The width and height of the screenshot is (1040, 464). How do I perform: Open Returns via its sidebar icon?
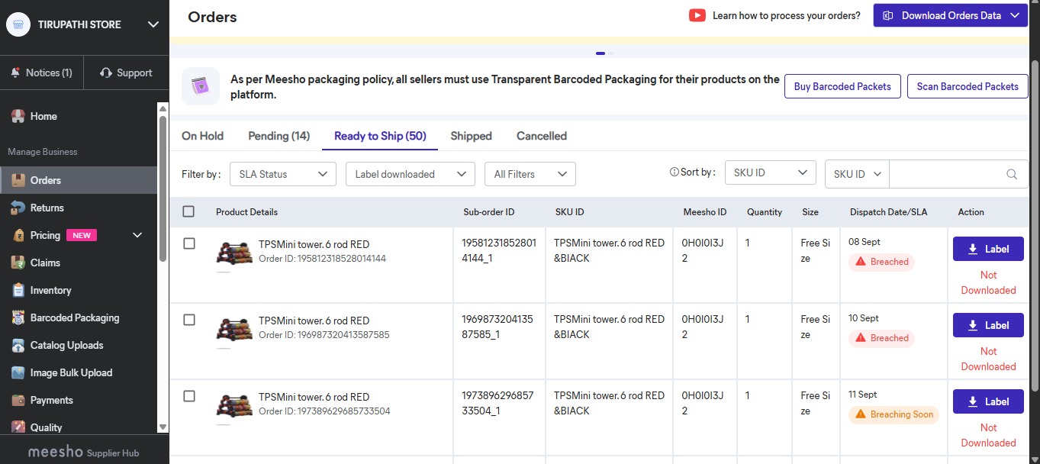click(18, 208)
